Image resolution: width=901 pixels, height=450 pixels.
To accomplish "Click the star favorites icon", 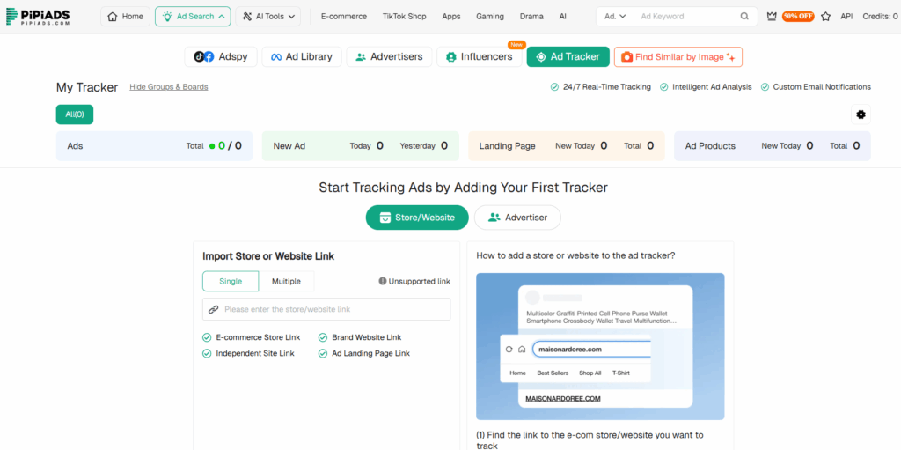I will 825,17.
